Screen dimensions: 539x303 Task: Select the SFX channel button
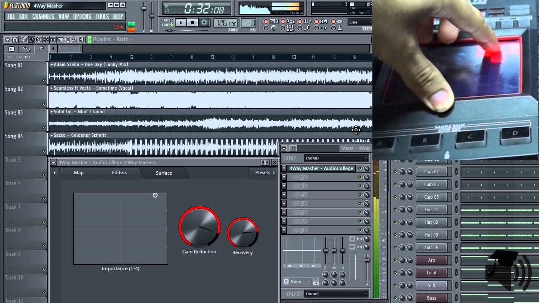pos(431,285)
